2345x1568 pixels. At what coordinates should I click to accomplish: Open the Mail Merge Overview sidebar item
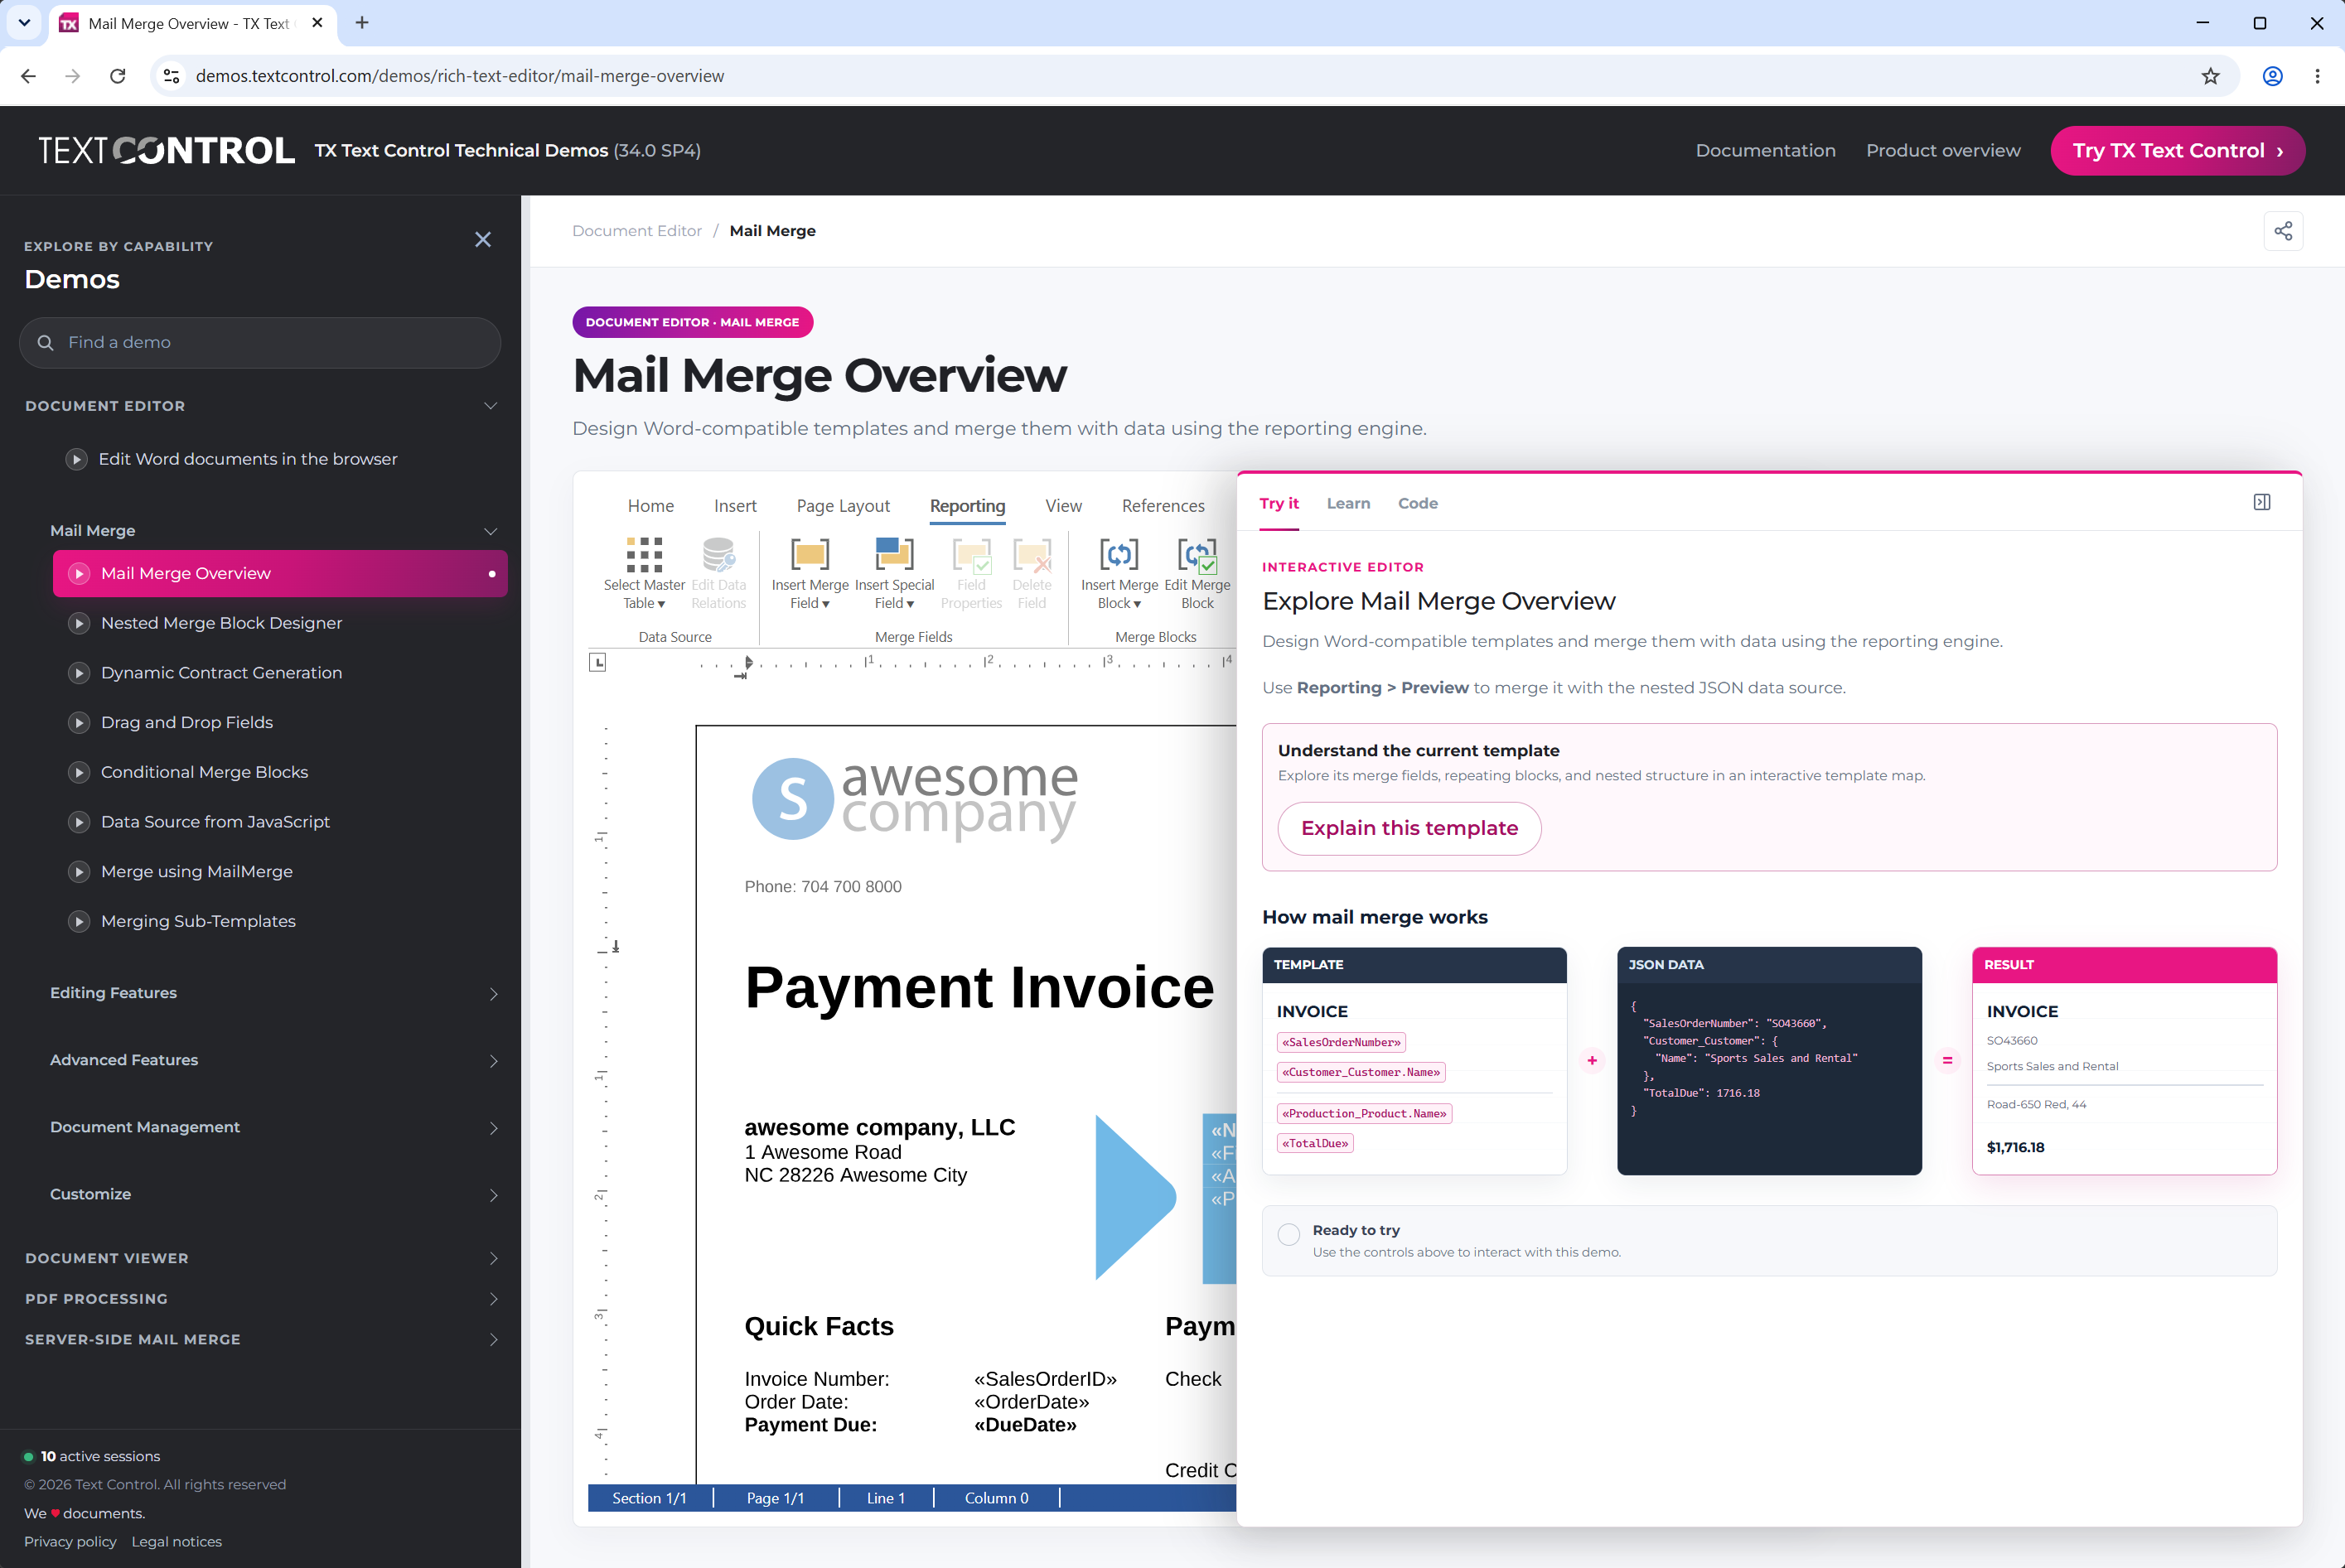(x=280, y=573)
